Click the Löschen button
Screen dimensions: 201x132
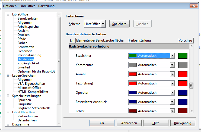pyautogui.click(x=142, y=24)
